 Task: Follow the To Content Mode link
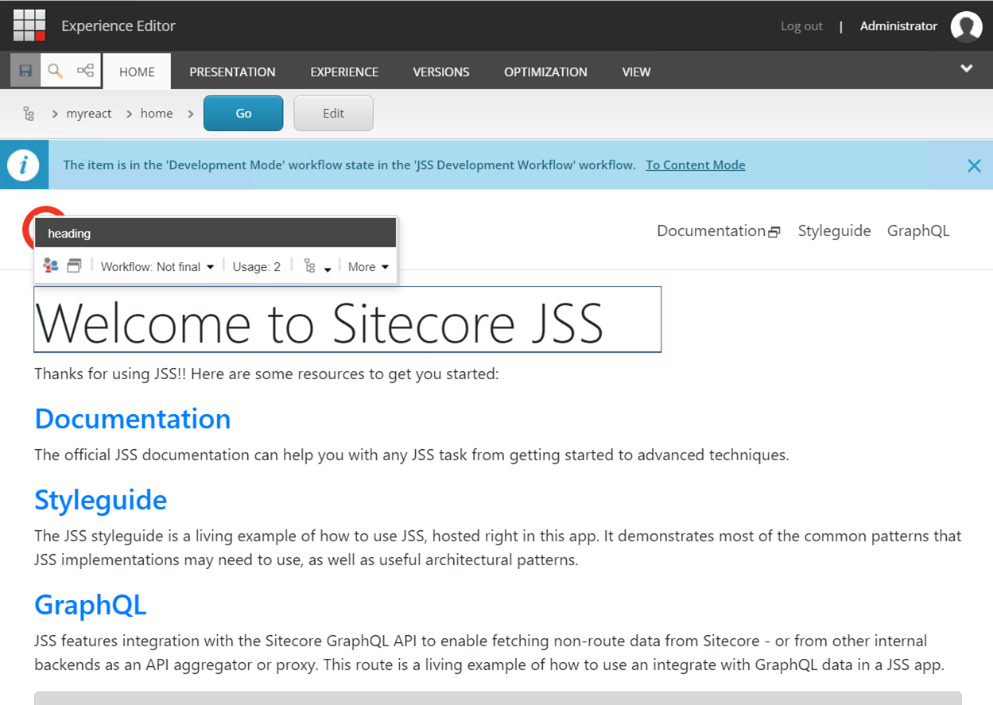[x=696, y=165]
